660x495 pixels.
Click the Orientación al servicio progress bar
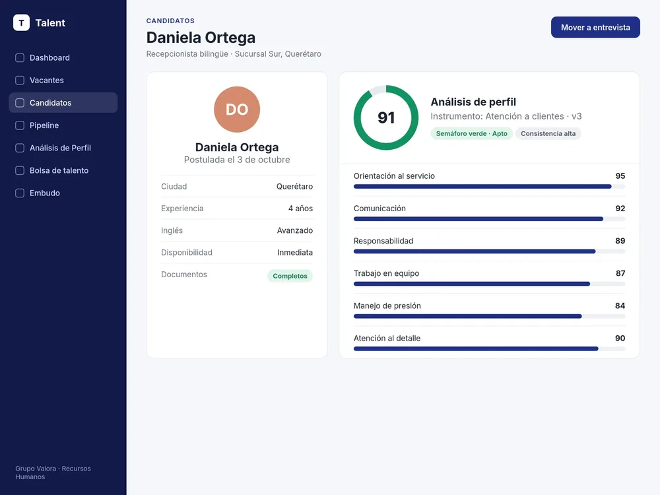pyautogui.click(x=489, y=187)
